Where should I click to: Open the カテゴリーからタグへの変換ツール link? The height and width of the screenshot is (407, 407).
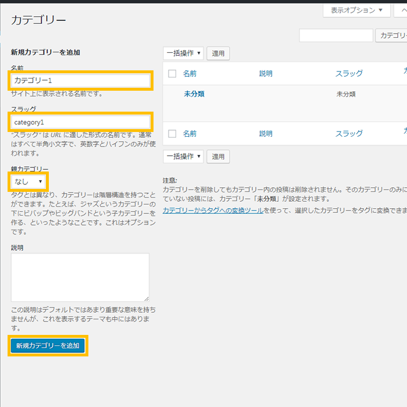click(x=213, y=210)
